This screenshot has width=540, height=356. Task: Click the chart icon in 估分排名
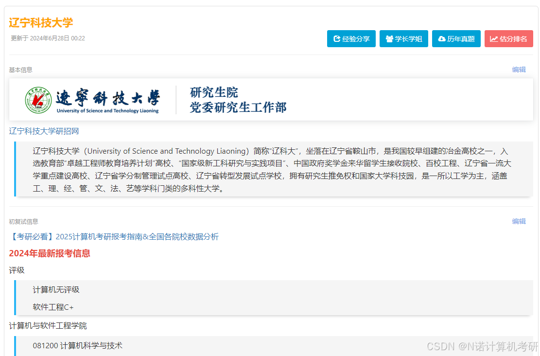(x=494, y=39)
